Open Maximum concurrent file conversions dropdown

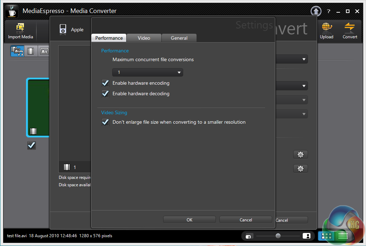coord(147,72)
